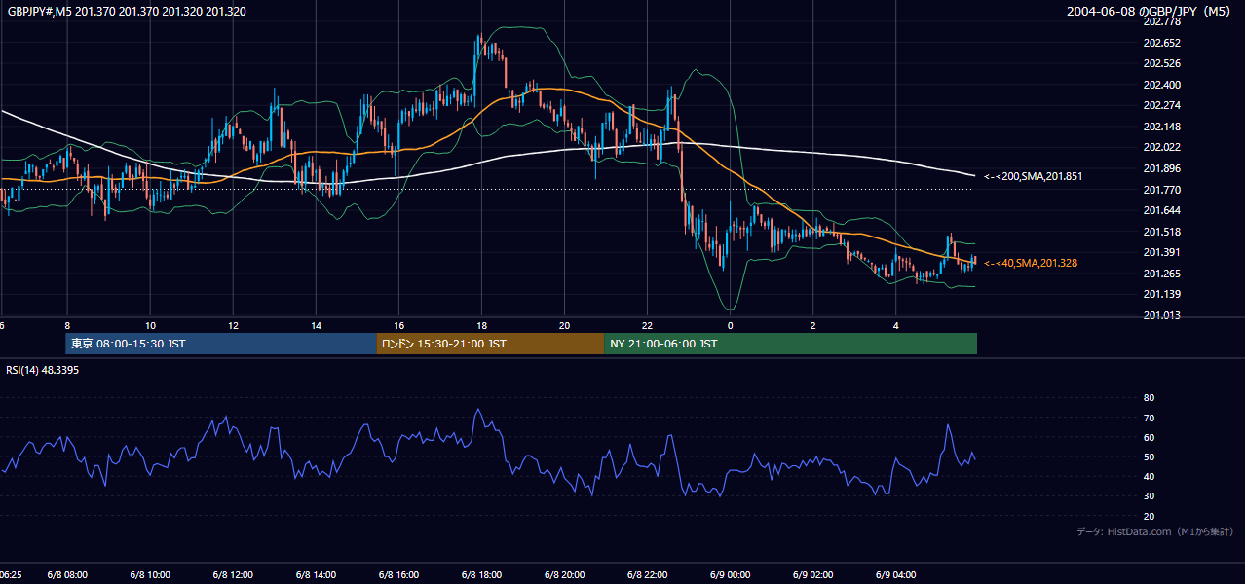Click the bottom time label 6/9 04:00

coord(895,574)
